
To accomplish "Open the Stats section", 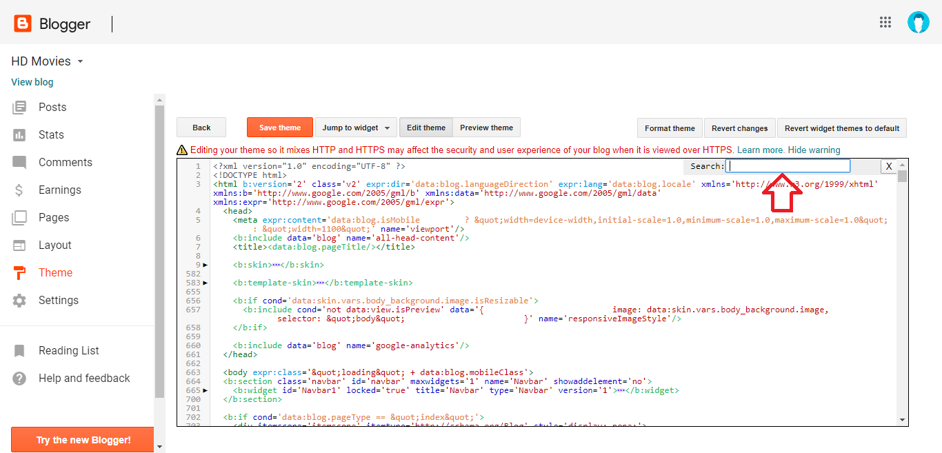I will point(51,134).
